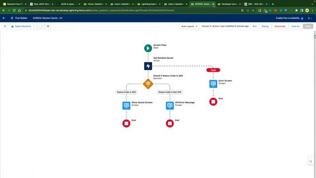
Task: Reload the page
Action: [14, 10]
